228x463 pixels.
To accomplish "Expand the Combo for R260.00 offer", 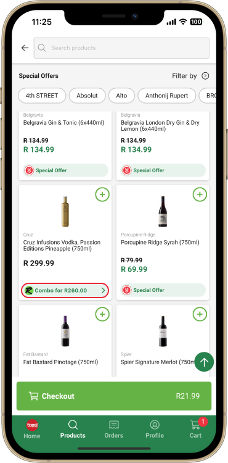I will (65, 291).
